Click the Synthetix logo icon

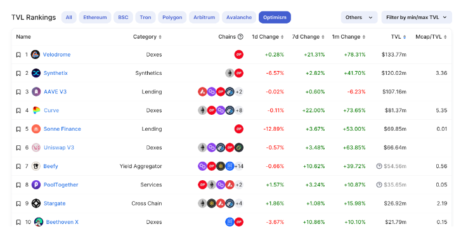[36, 73]
